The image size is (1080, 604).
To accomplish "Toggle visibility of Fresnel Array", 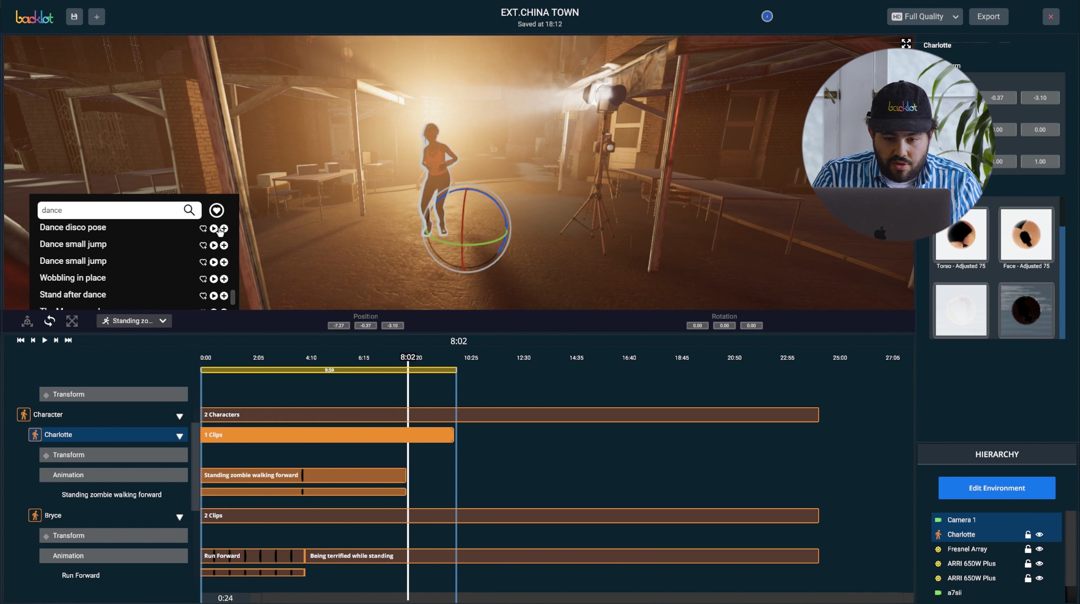I will [1039, 549].
